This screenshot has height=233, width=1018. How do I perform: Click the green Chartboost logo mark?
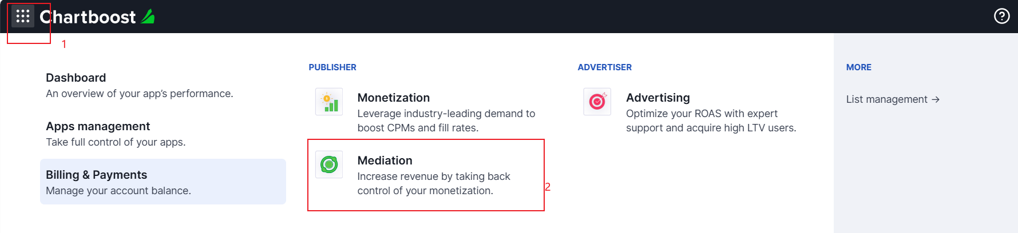click(148, 17)
